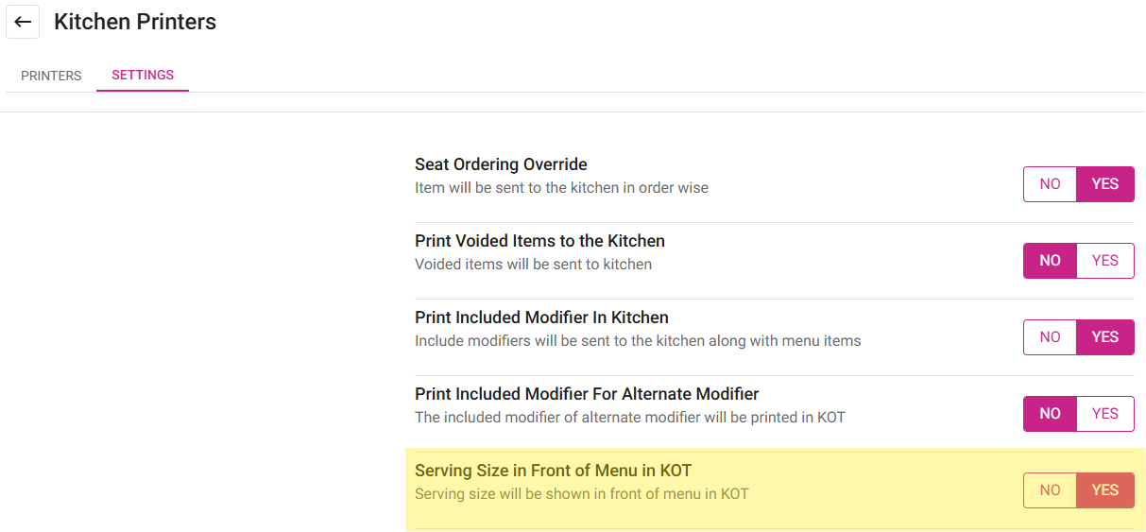Turn on Print Included Modifier In Kitchen
The height and width of the screenshot is (532, 1146).
[1104, 337]
